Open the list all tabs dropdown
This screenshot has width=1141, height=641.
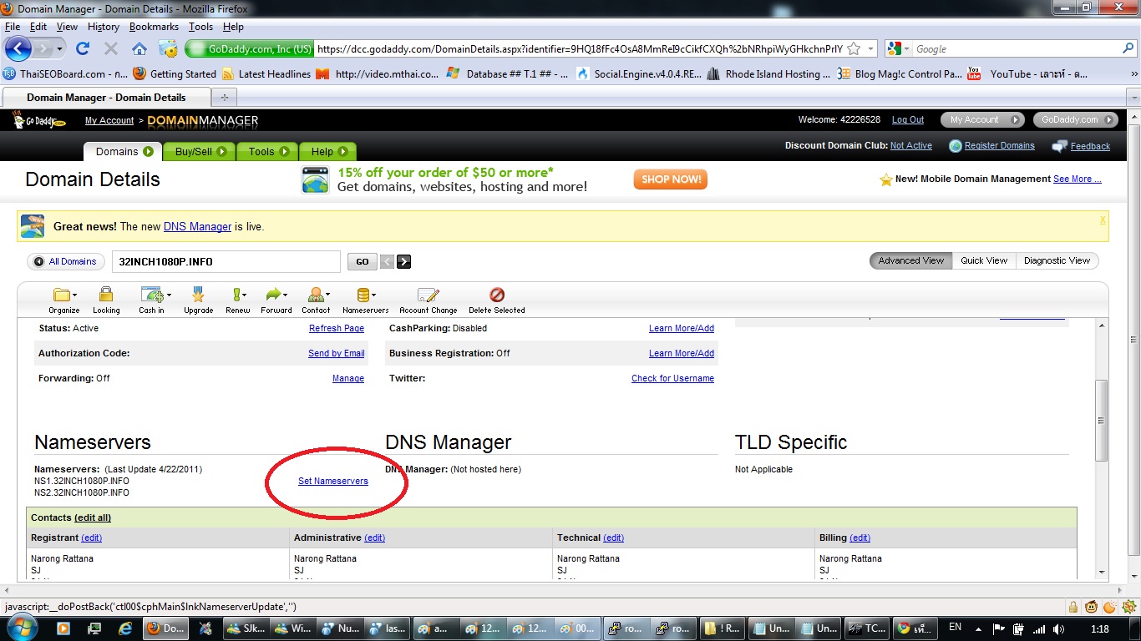pos(1132,98)
